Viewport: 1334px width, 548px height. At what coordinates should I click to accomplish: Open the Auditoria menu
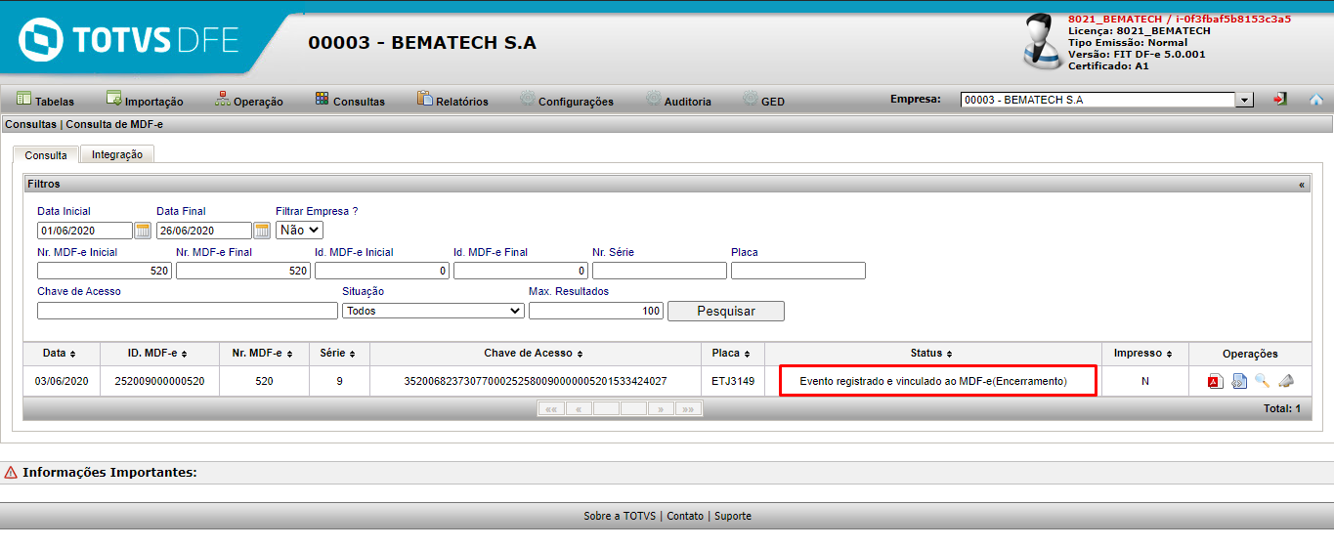[679, 101]
